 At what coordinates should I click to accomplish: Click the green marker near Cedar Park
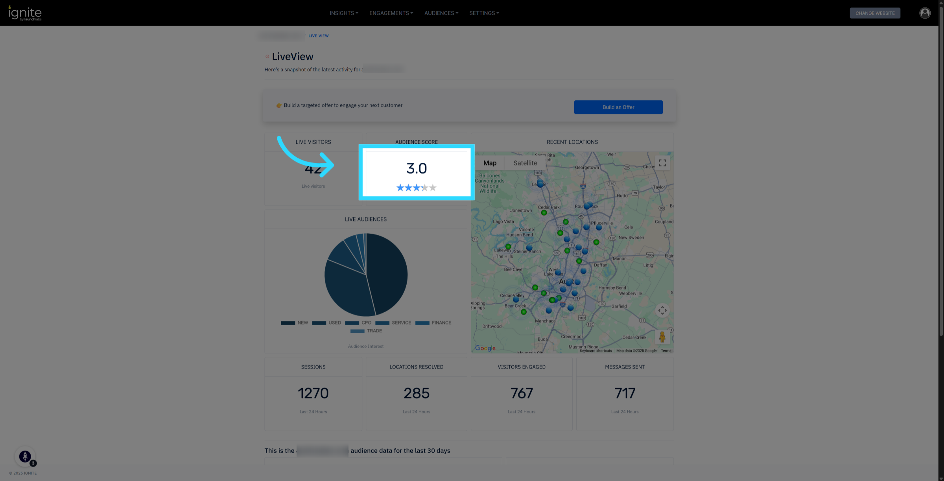coord(544,213)
